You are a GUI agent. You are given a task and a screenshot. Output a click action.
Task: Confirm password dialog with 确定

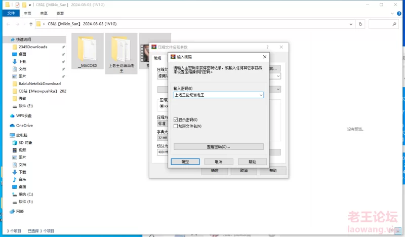pyautogui.click(x=185, y=162)
